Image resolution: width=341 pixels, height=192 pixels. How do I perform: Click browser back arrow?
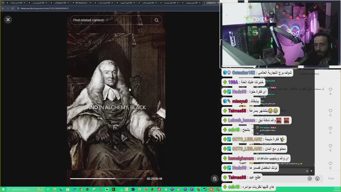[3, 8]
